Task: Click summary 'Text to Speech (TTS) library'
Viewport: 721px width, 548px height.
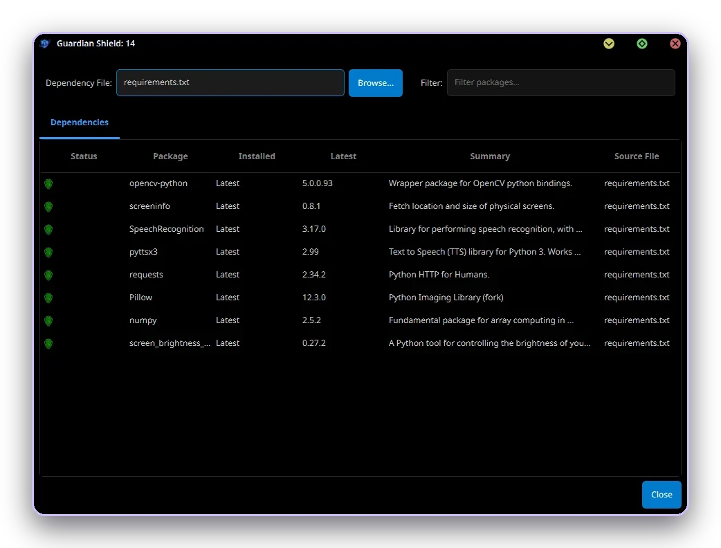Action: tap(484, 252)
